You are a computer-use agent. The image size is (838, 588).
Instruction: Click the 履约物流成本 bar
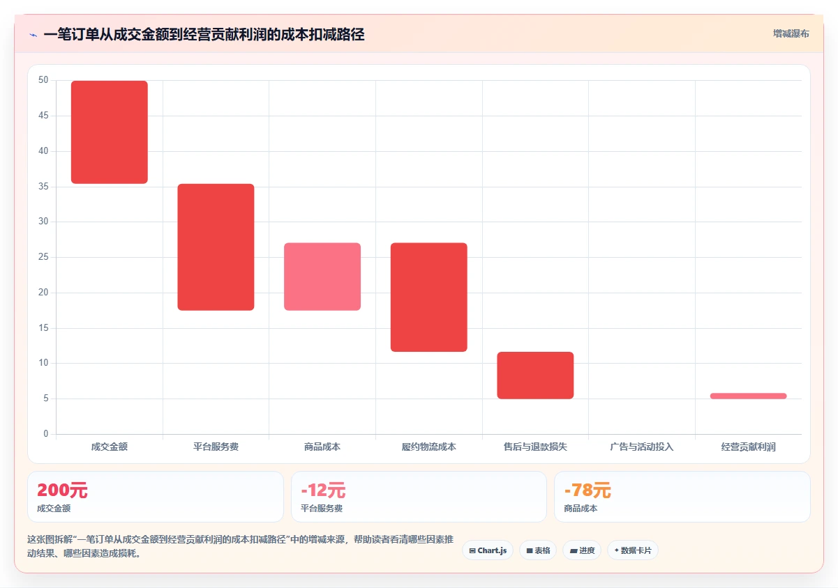tap(429, 297)
